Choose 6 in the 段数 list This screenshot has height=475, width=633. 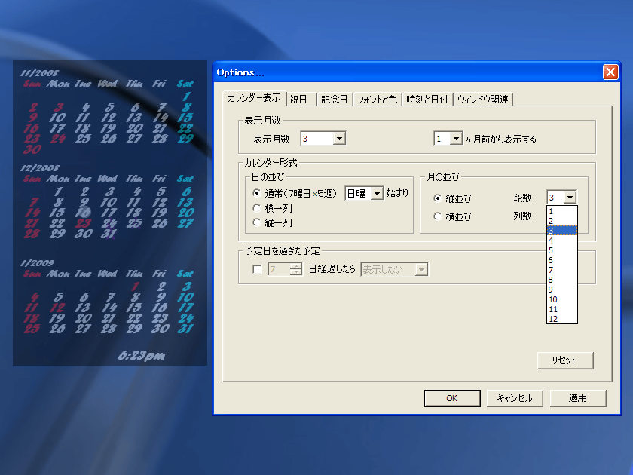(562, 260)
